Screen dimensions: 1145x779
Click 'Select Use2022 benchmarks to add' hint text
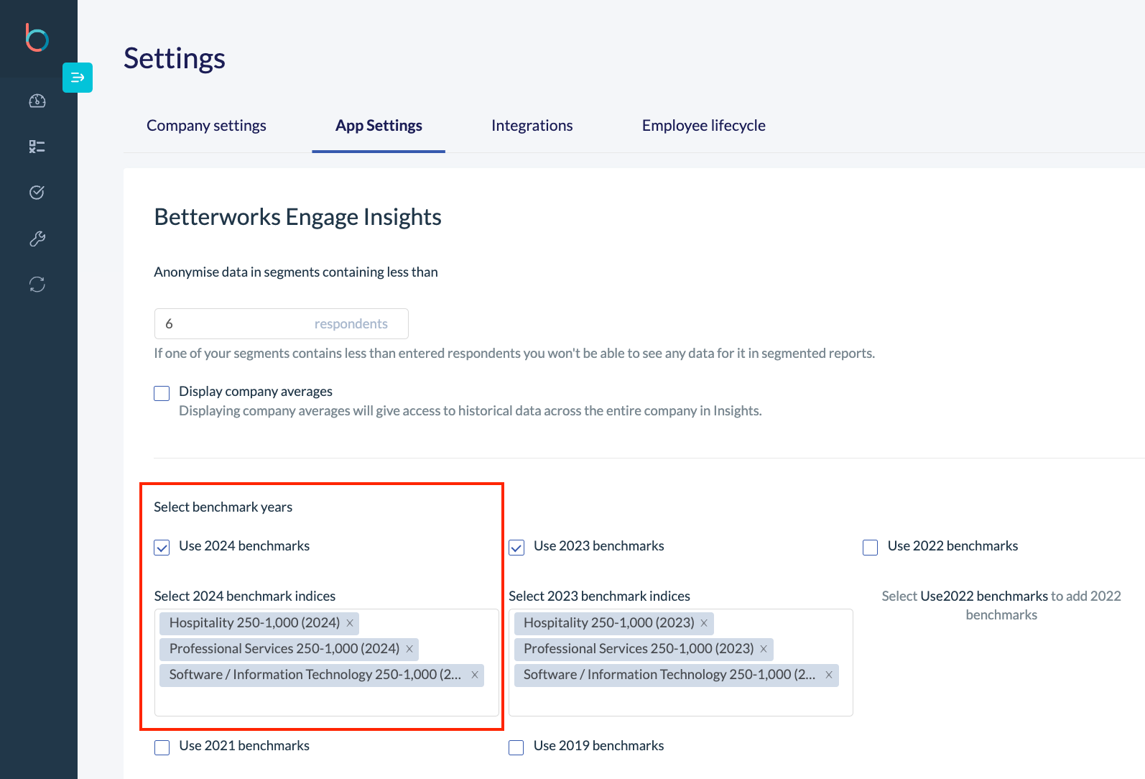[x=1001, y=605]
